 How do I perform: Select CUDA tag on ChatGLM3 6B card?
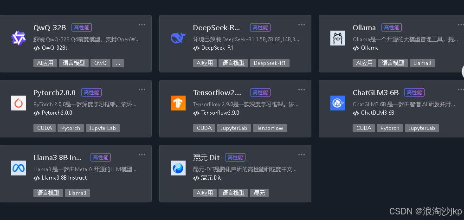pyautogui.click(x=364, y=128)
